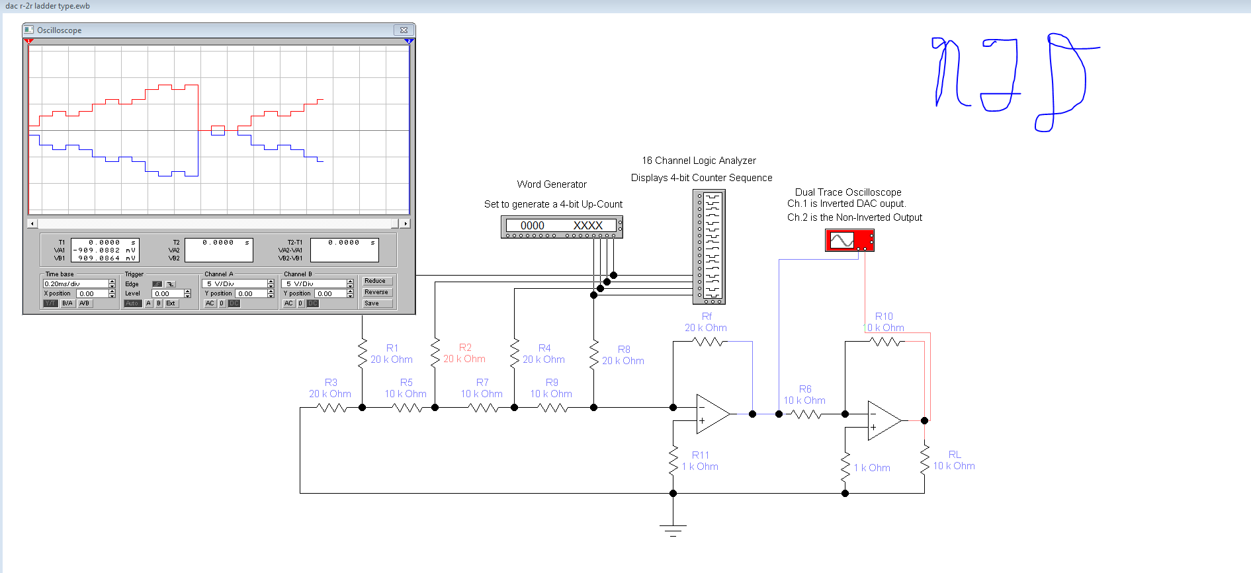
Task: Set trigger source to B button
Action: (x=159, y=303)
